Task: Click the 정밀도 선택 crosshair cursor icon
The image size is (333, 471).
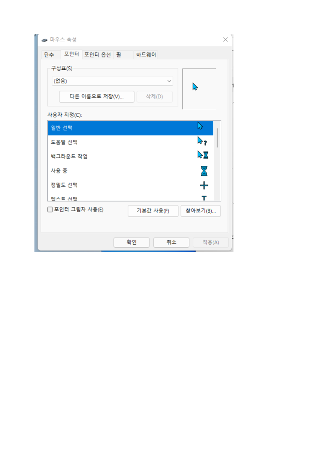Action: 204,186
